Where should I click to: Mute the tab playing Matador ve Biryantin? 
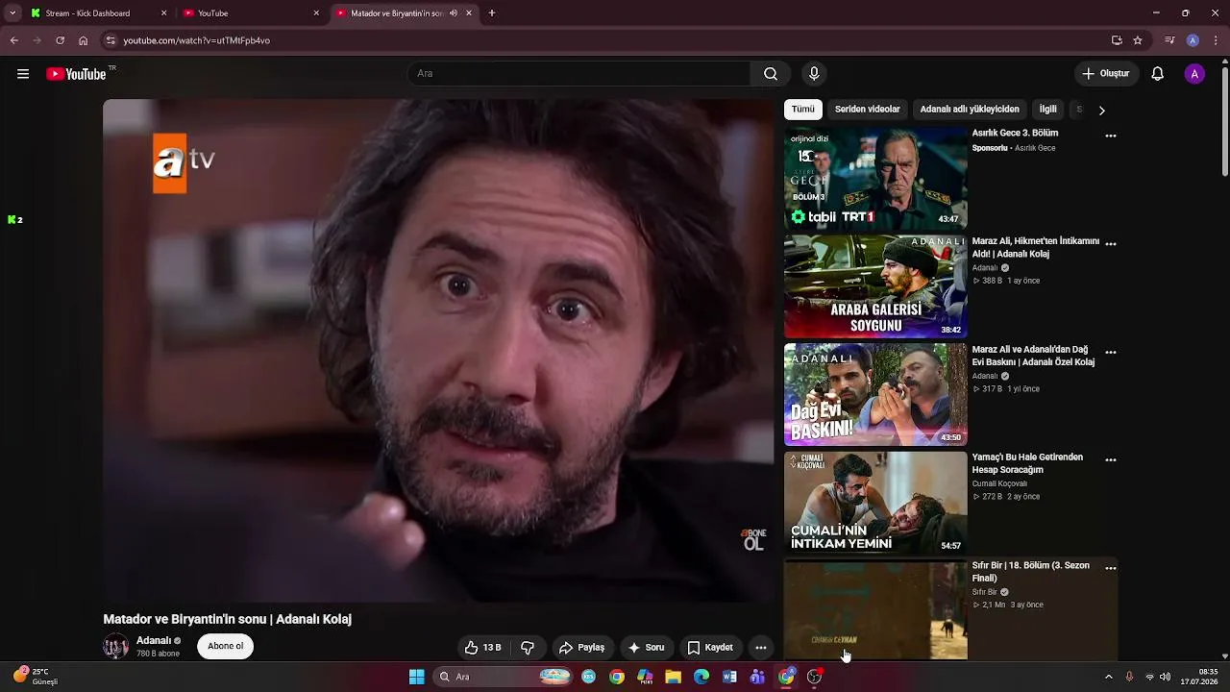pyautogui.click(x=454, y=13)
